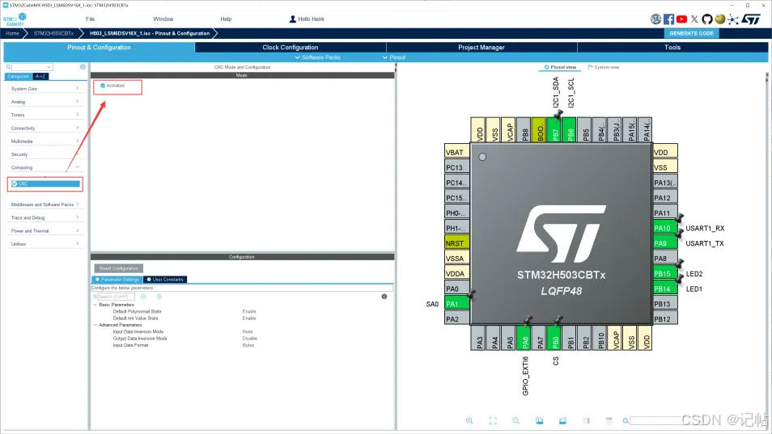772x434 pixels.
Task: Click the GENERATE CODE button
Action: tap(692, 33)
